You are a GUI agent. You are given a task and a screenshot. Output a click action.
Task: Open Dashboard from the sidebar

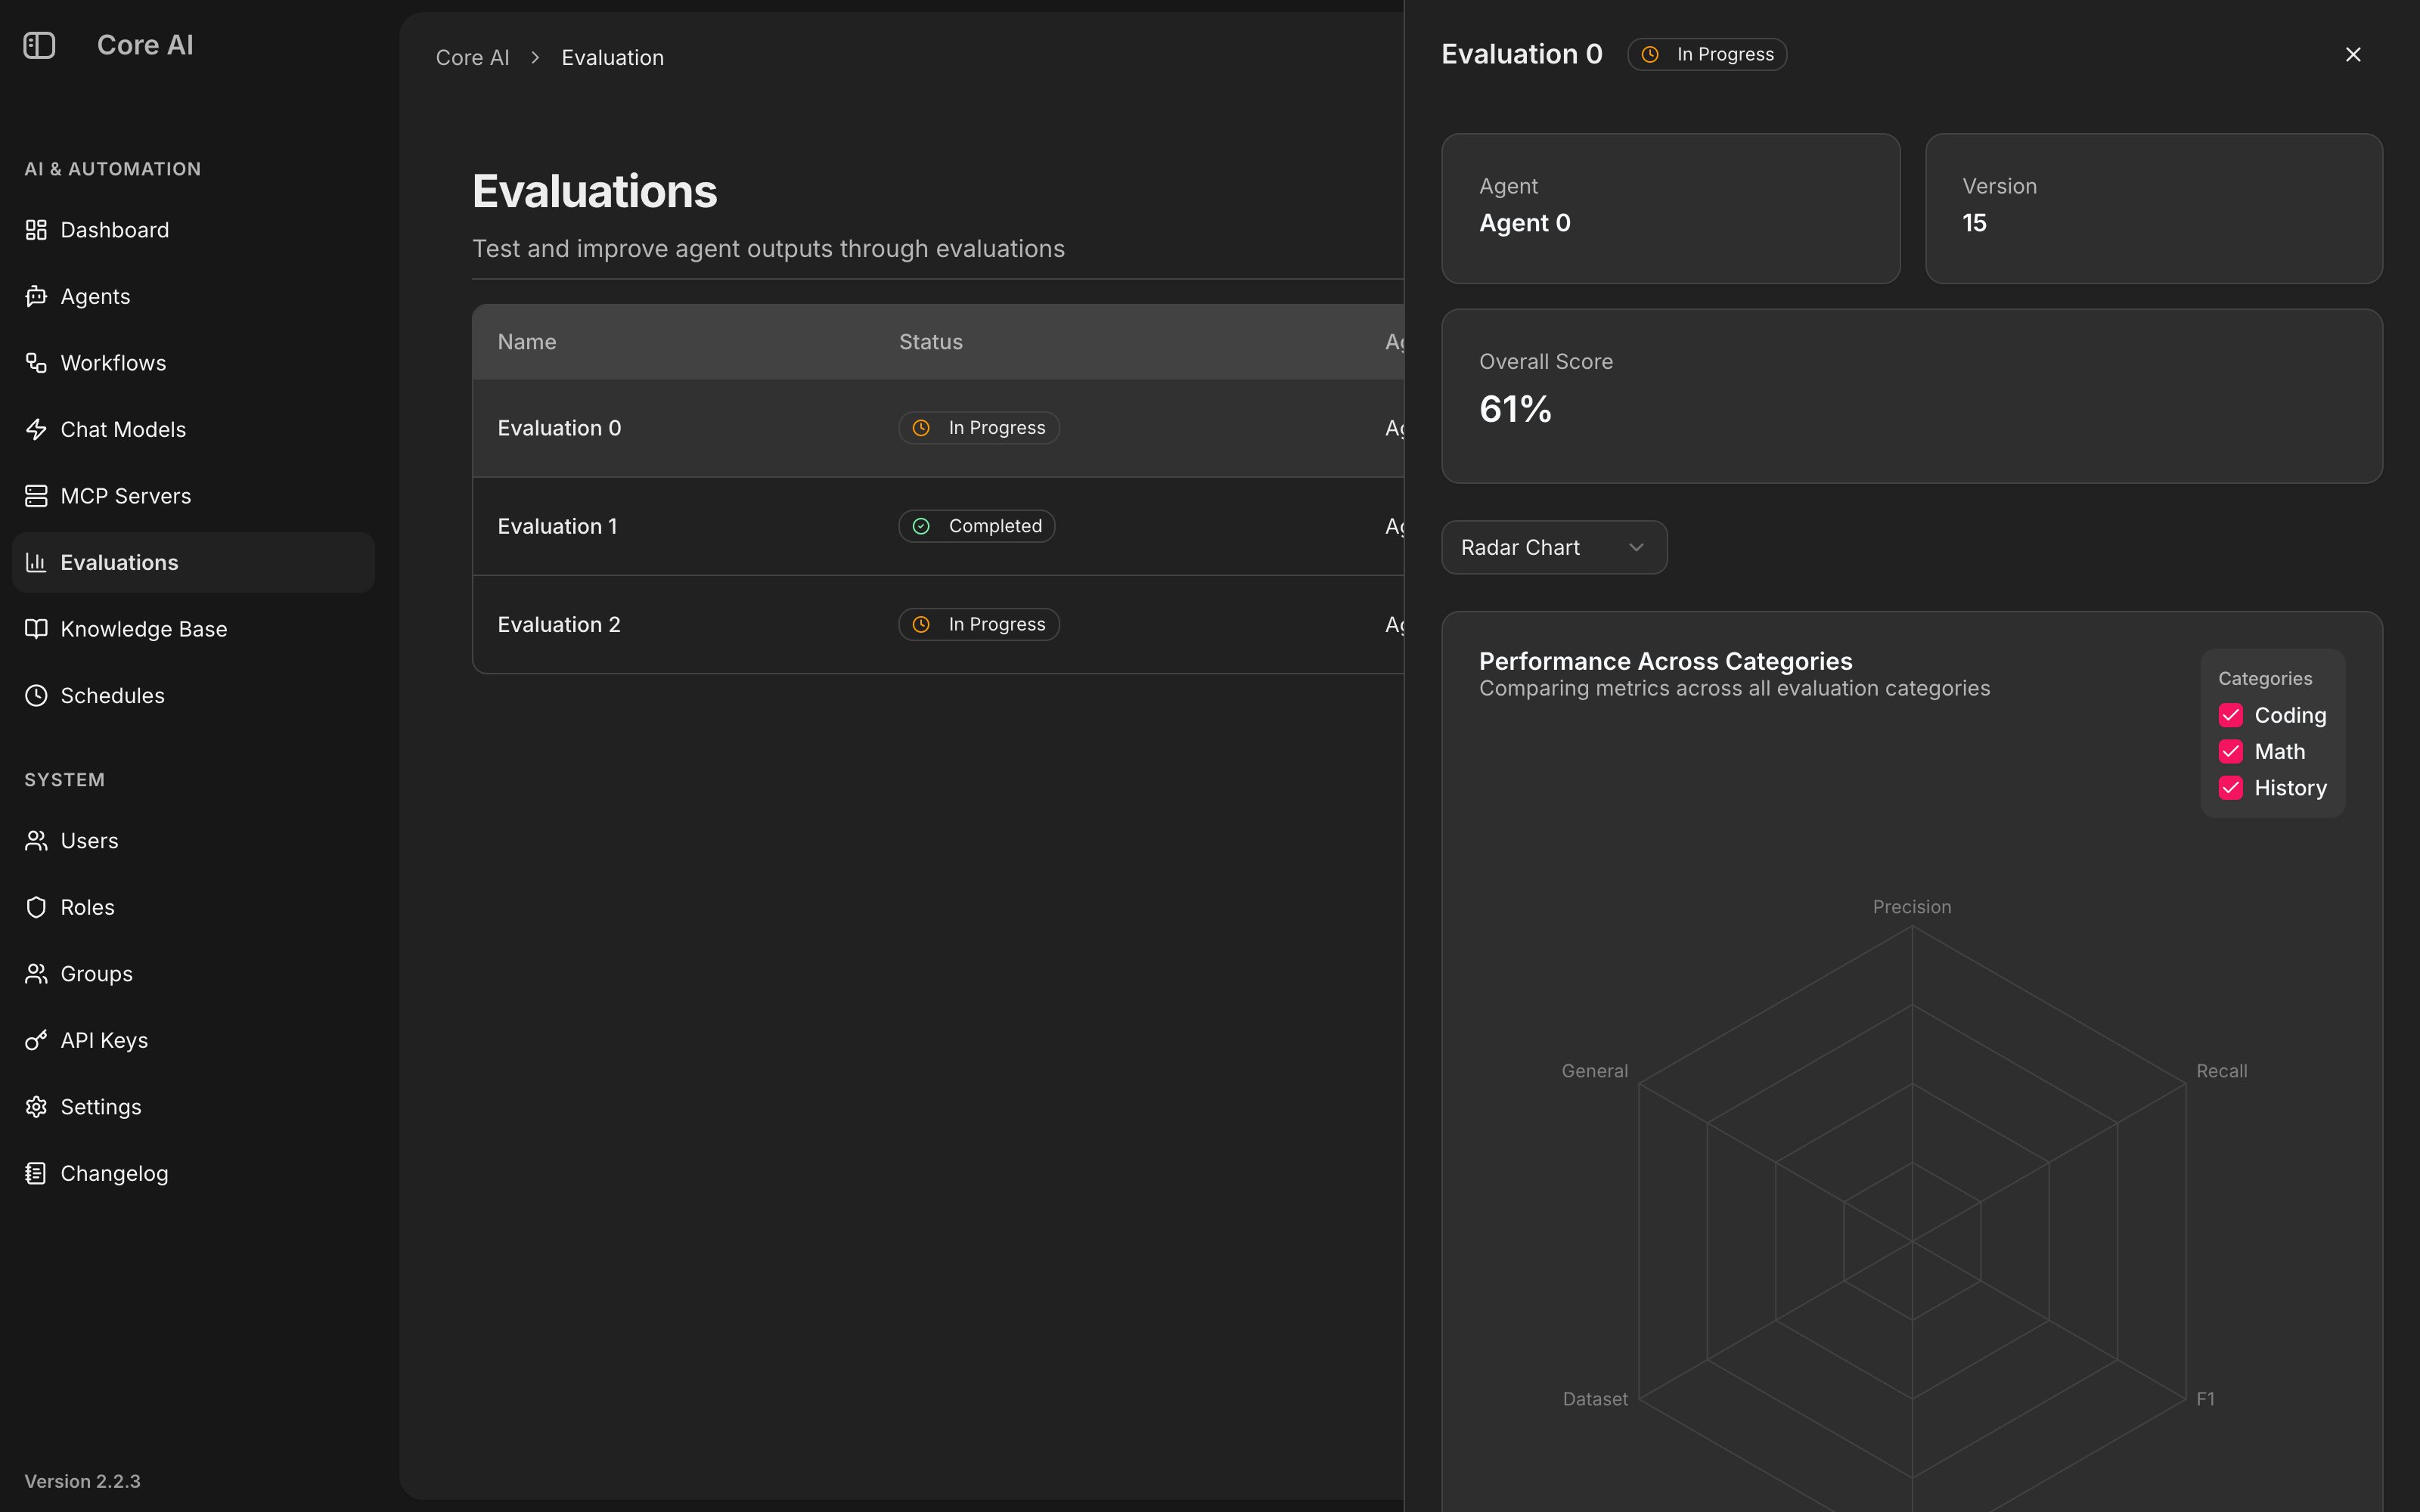tap(193, 230)
